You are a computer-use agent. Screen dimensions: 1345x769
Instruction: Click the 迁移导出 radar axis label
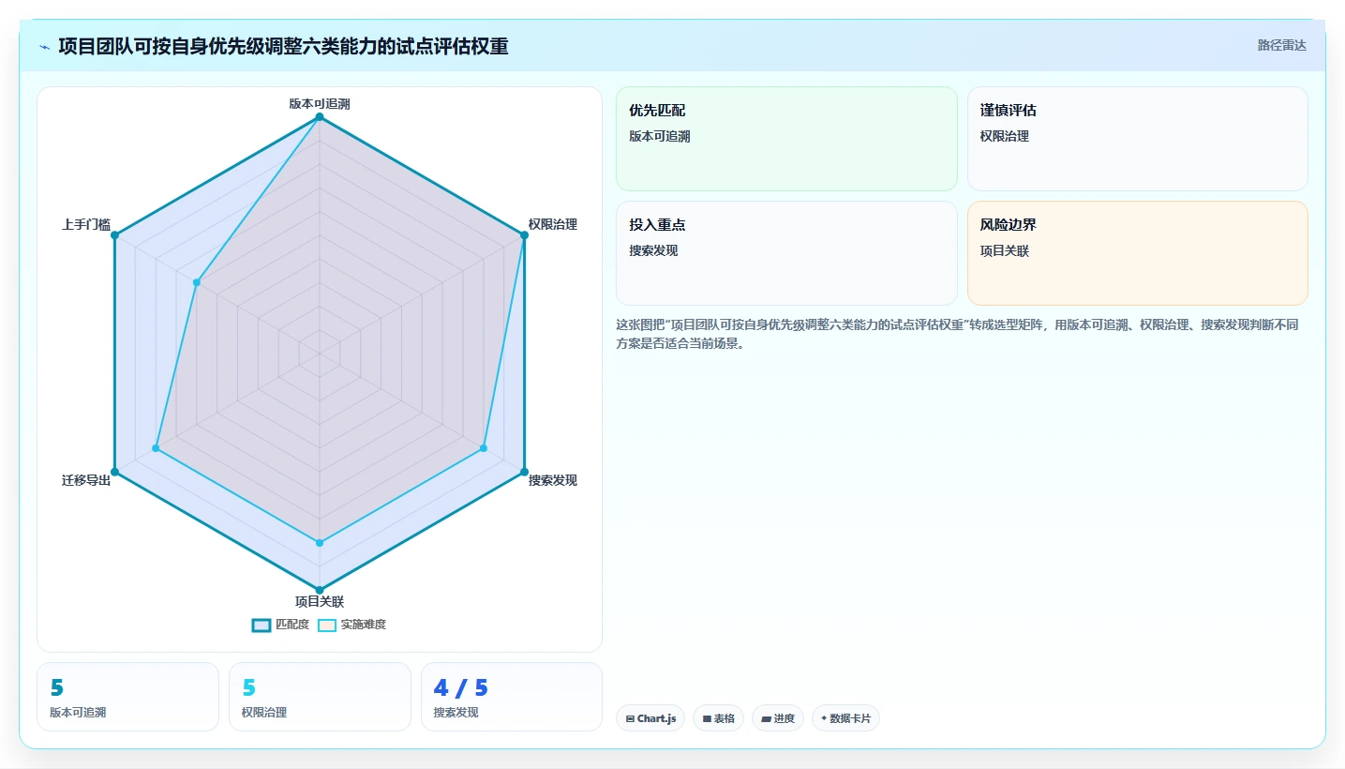pos(86,480)
